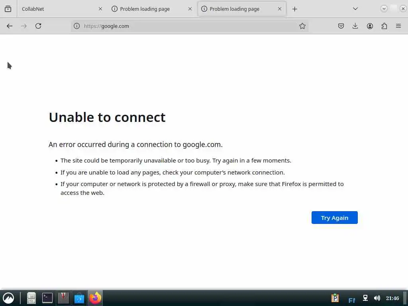408x306 pixels.
Task: Bookmark this page with star icon
Action: click(x=302, y=26)
